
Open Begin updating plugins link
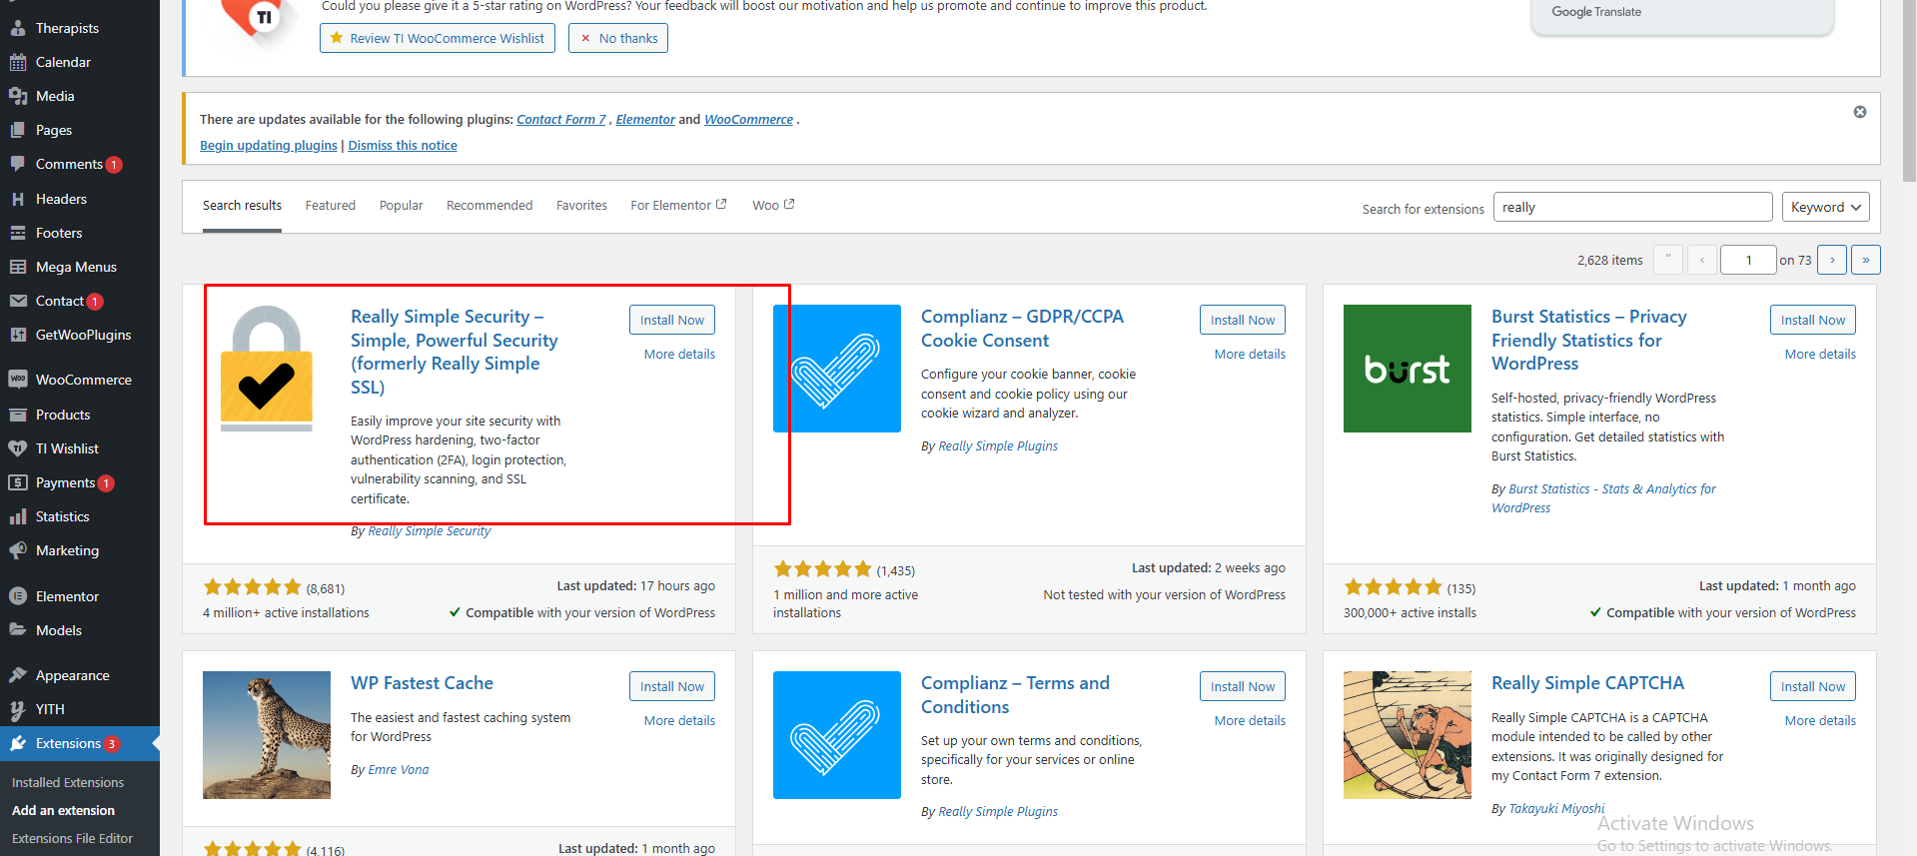(269, 145)
